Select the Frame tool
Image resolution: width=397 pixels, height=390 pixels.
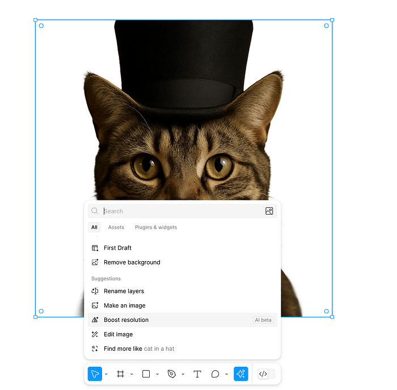pos(120,374)
